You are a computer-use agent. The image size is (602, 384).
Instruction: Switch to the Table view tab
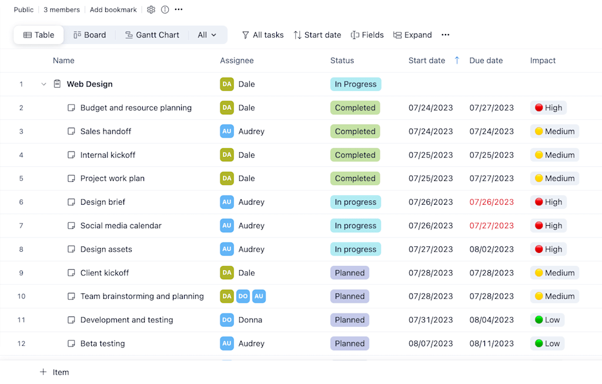click(x=39, y=35)
